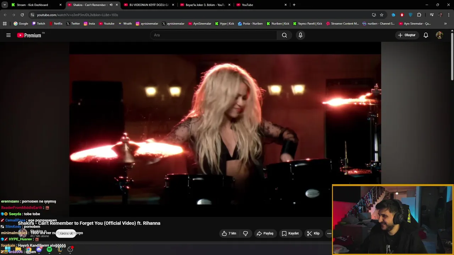Open the Chrome three-dot menu

pyautogui.click(x=449, y=15)
